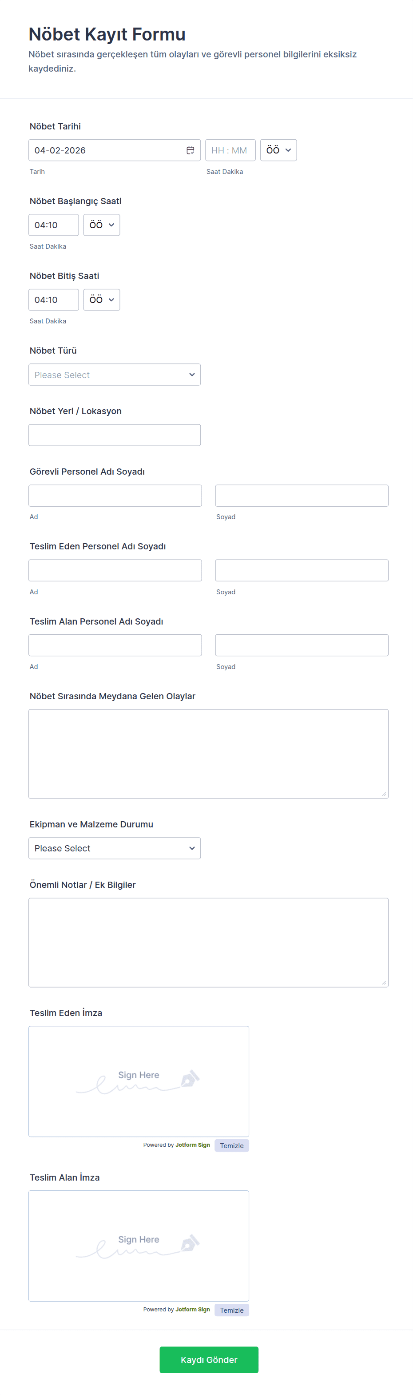
Task: Expand the Nöbet Türü select box
Action: (x=114, y=375)
